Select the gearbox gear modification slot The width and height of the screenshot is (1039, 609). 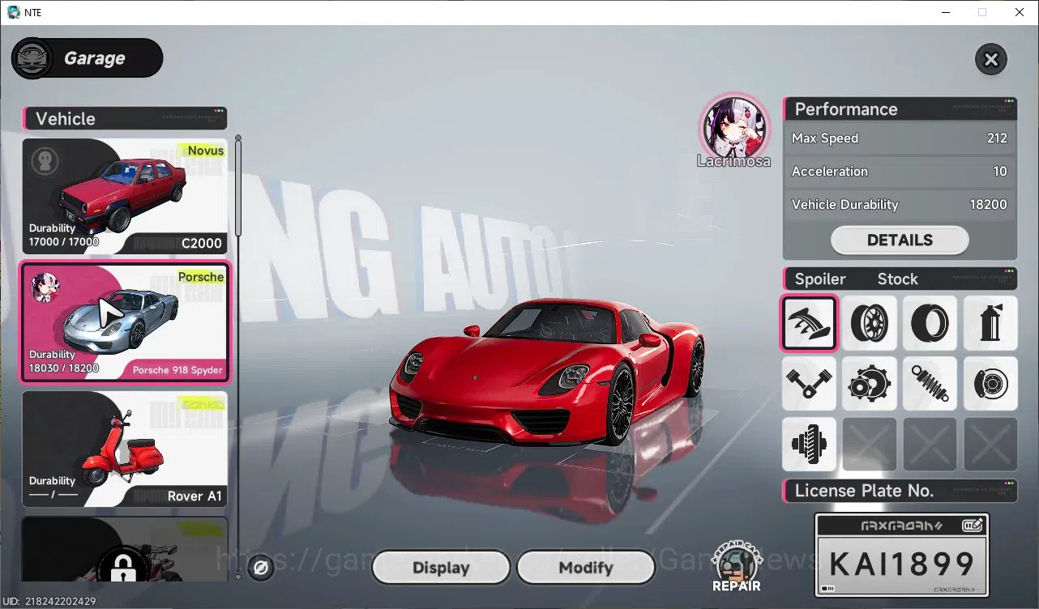(869, 383)
